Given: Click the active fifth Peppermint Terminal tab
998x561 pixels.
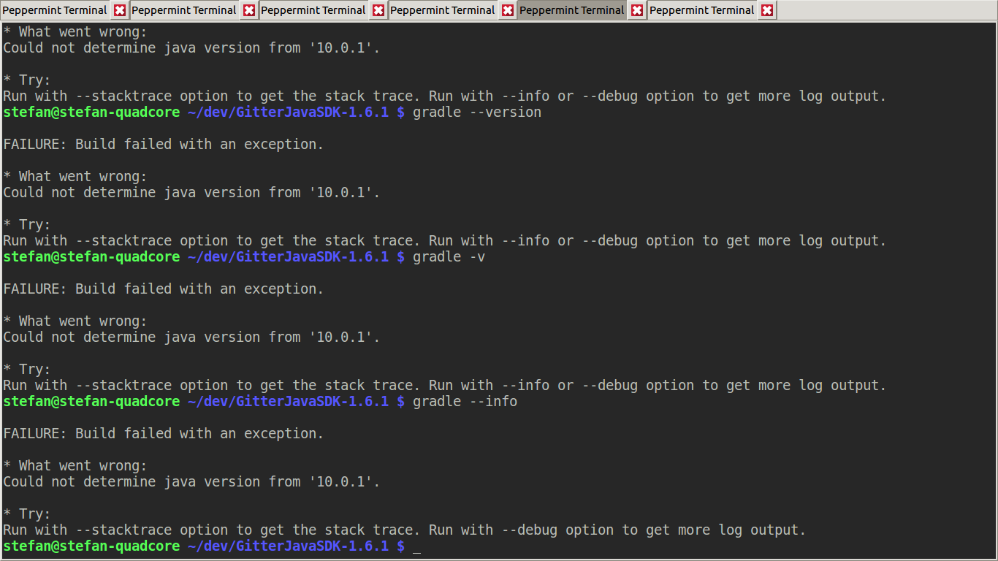Looking at the screenshot, I should 571,10.
